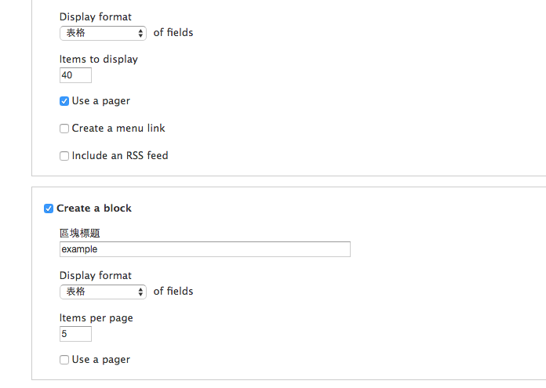Click the Items to display field label
Viewport: 546px width, 388px height.
click(x=99, y=59)
